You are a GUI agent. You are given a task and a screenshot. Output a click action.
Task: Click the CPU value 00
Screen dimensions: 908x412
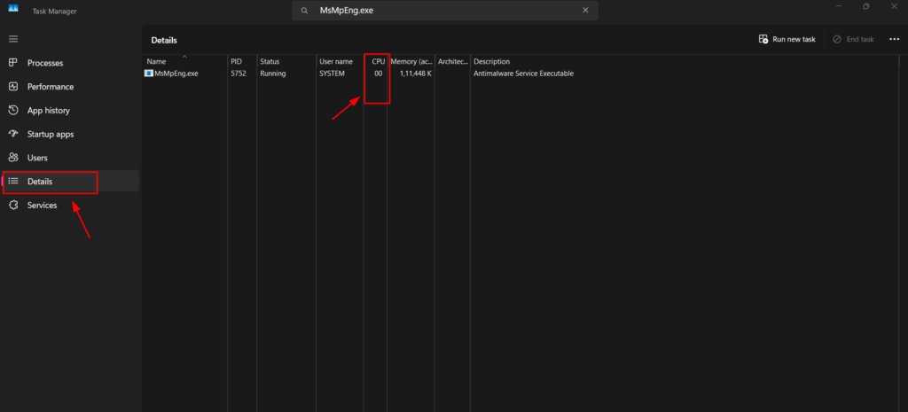[x=378, y=74]
